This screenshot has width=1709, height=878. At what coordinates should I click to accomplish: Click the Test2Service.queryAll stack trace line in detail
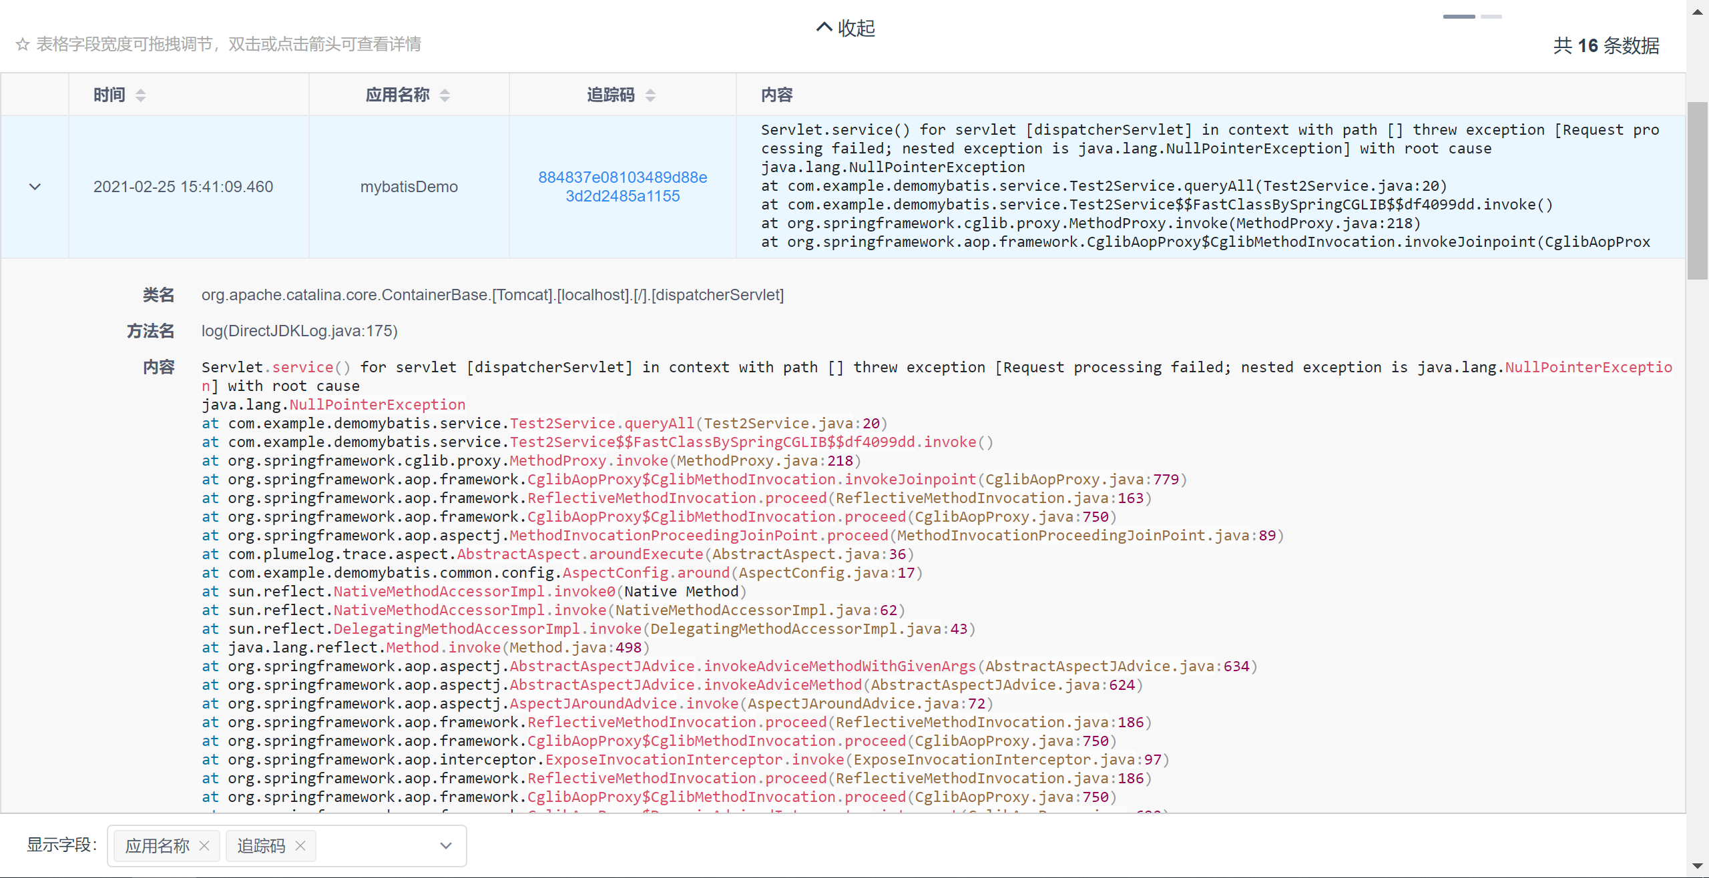tap(545, 423)
